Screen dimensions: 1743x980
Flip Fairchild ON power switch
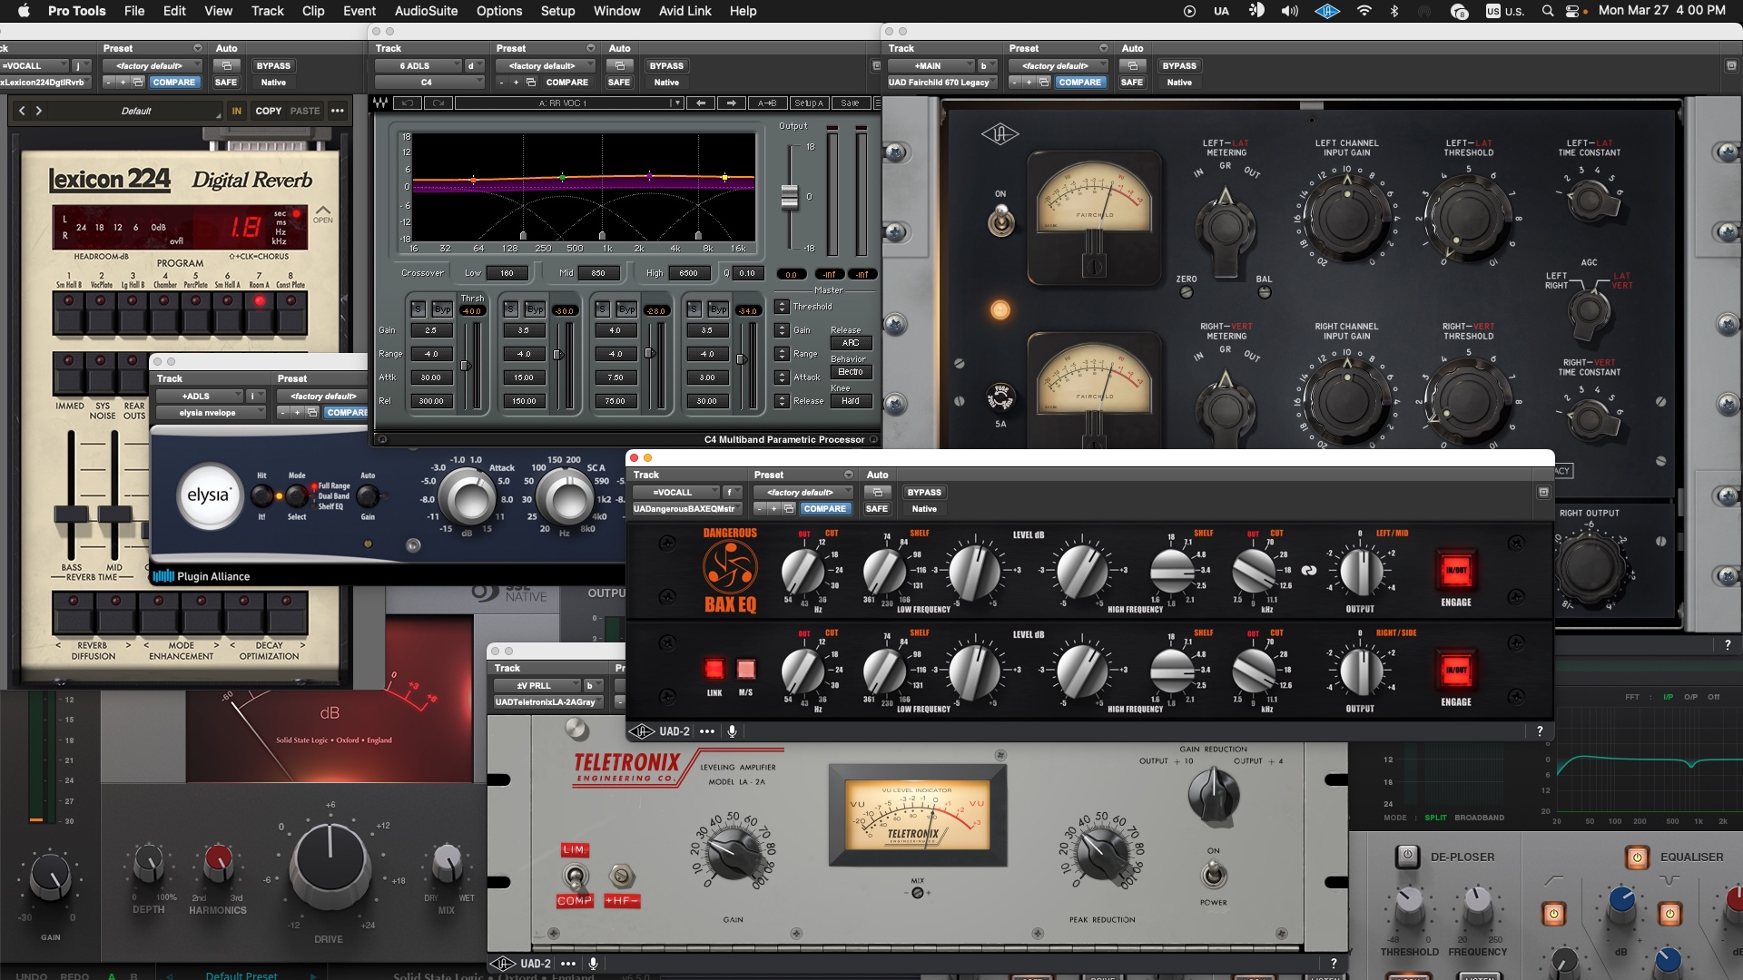[x=1000, y=219]
